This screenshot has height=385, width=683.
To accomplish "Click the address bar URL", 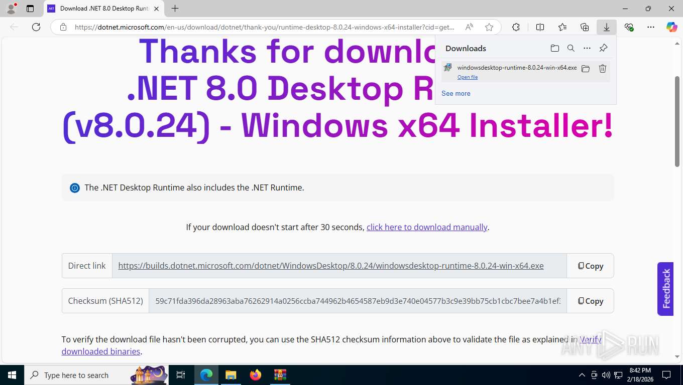I will coord(264,27).
